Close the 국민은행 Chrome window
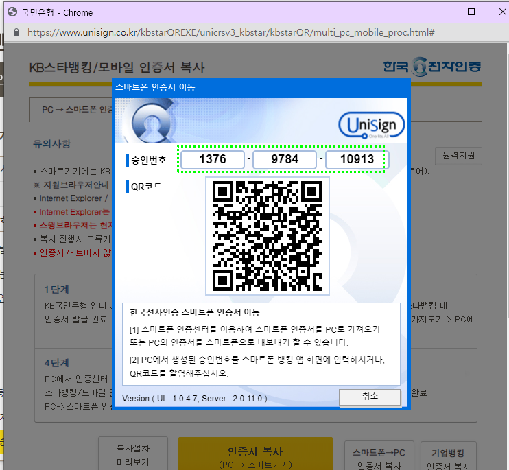The image size is (509, 470). point(502,12)
